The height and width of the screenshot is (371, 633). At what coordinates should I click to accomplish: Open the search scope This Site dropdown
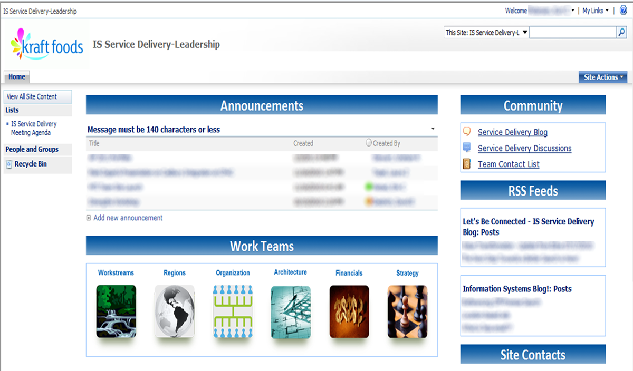pyautogui.click(x=486, y=33)
